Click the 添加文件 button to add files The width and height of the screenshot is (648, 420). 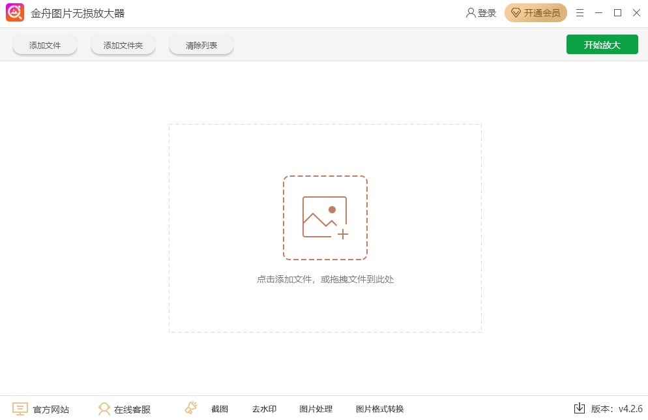coord(44,44)
